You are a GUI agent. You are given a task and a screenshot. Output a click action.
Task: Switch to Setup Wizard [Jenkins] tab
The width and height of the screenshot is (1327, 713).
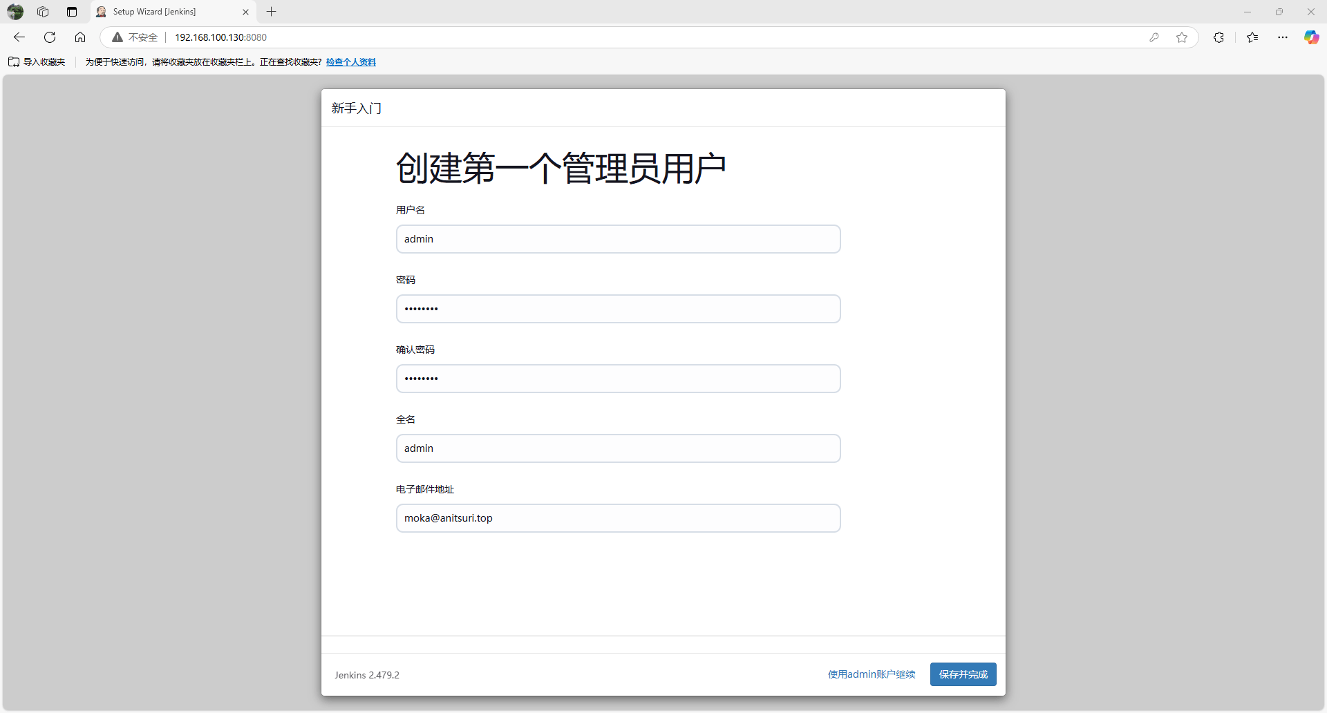click(x=166, y=12)
